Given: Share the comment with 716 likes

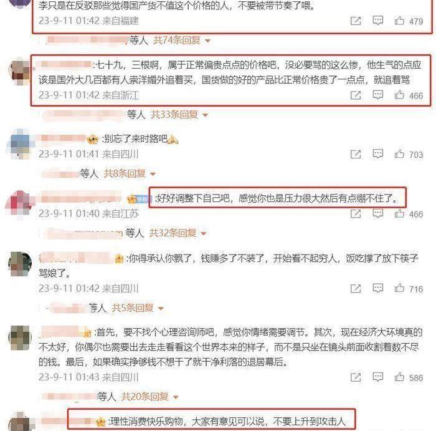Looking at the screenshot, I should 356,289.
